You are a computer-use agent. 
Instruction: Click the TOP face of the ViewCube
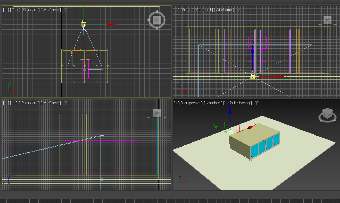(157, 20)
